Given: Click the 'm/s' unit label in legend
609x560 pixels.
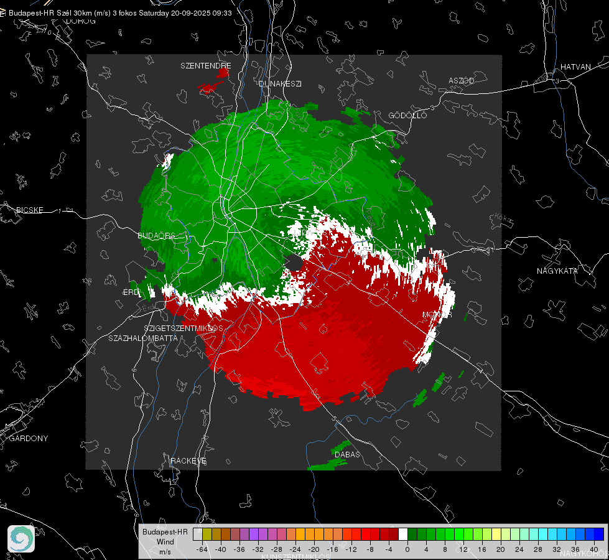Looking at the screenshot, I should pos(165,552).
